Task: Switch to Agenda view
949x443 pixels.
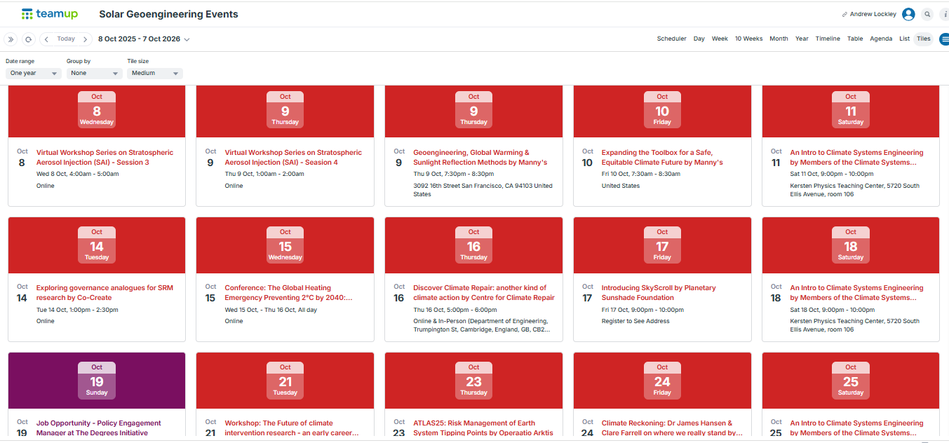Action: click(881, 39)
